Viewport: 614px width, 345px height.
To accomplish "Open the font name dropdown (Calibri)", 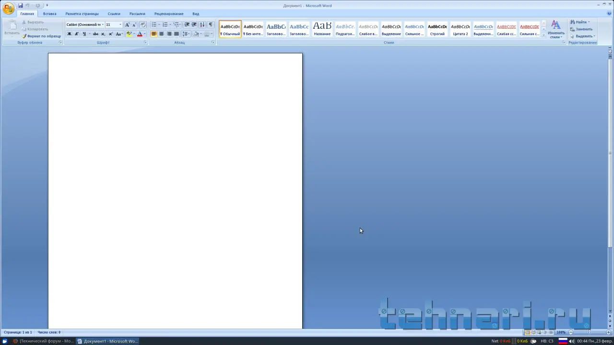I will point(103,24).
